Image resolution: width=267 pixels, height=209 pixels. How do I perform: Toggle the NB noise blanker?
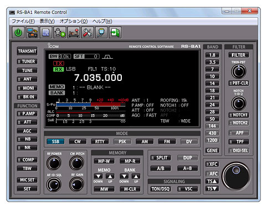27,139
